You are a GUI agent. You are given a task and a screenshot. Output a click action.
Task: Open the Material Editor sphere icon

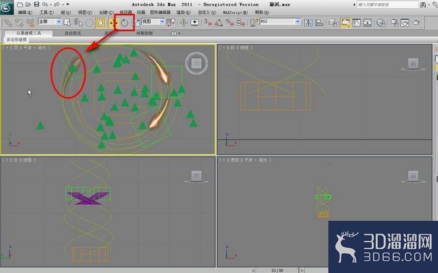[x=381, y=23]
